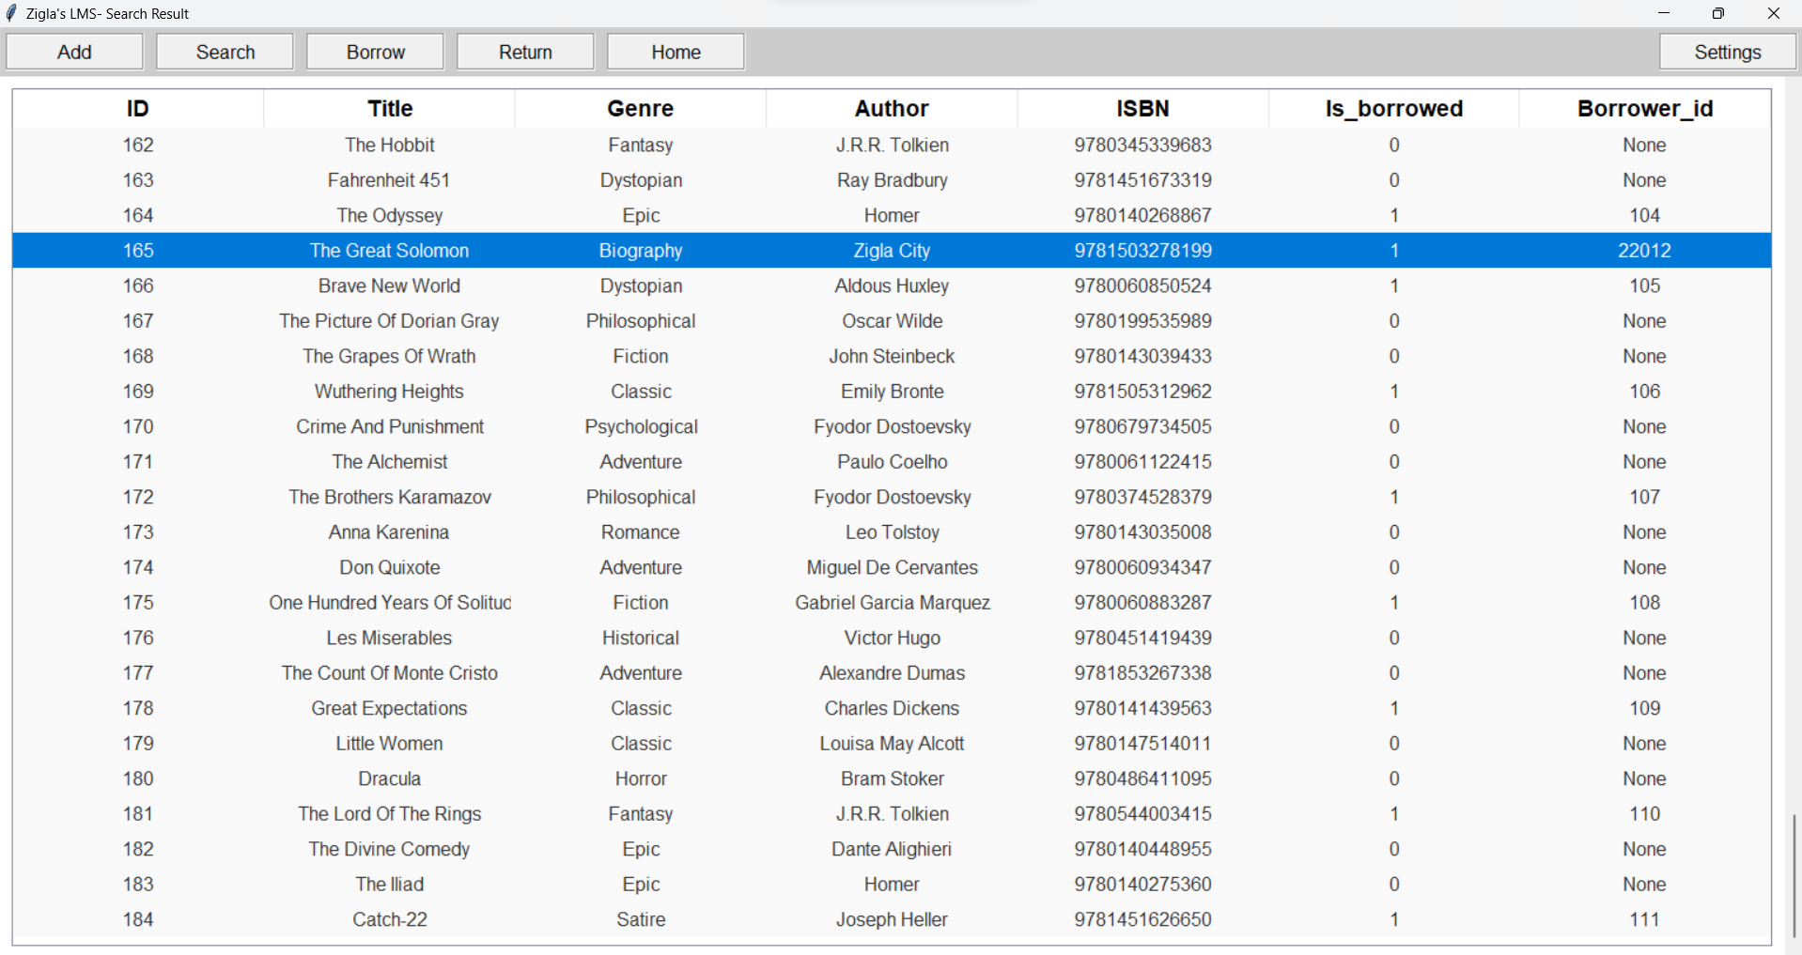
Task: Select the Catch-22 row
Action: [x=389, y=920]
